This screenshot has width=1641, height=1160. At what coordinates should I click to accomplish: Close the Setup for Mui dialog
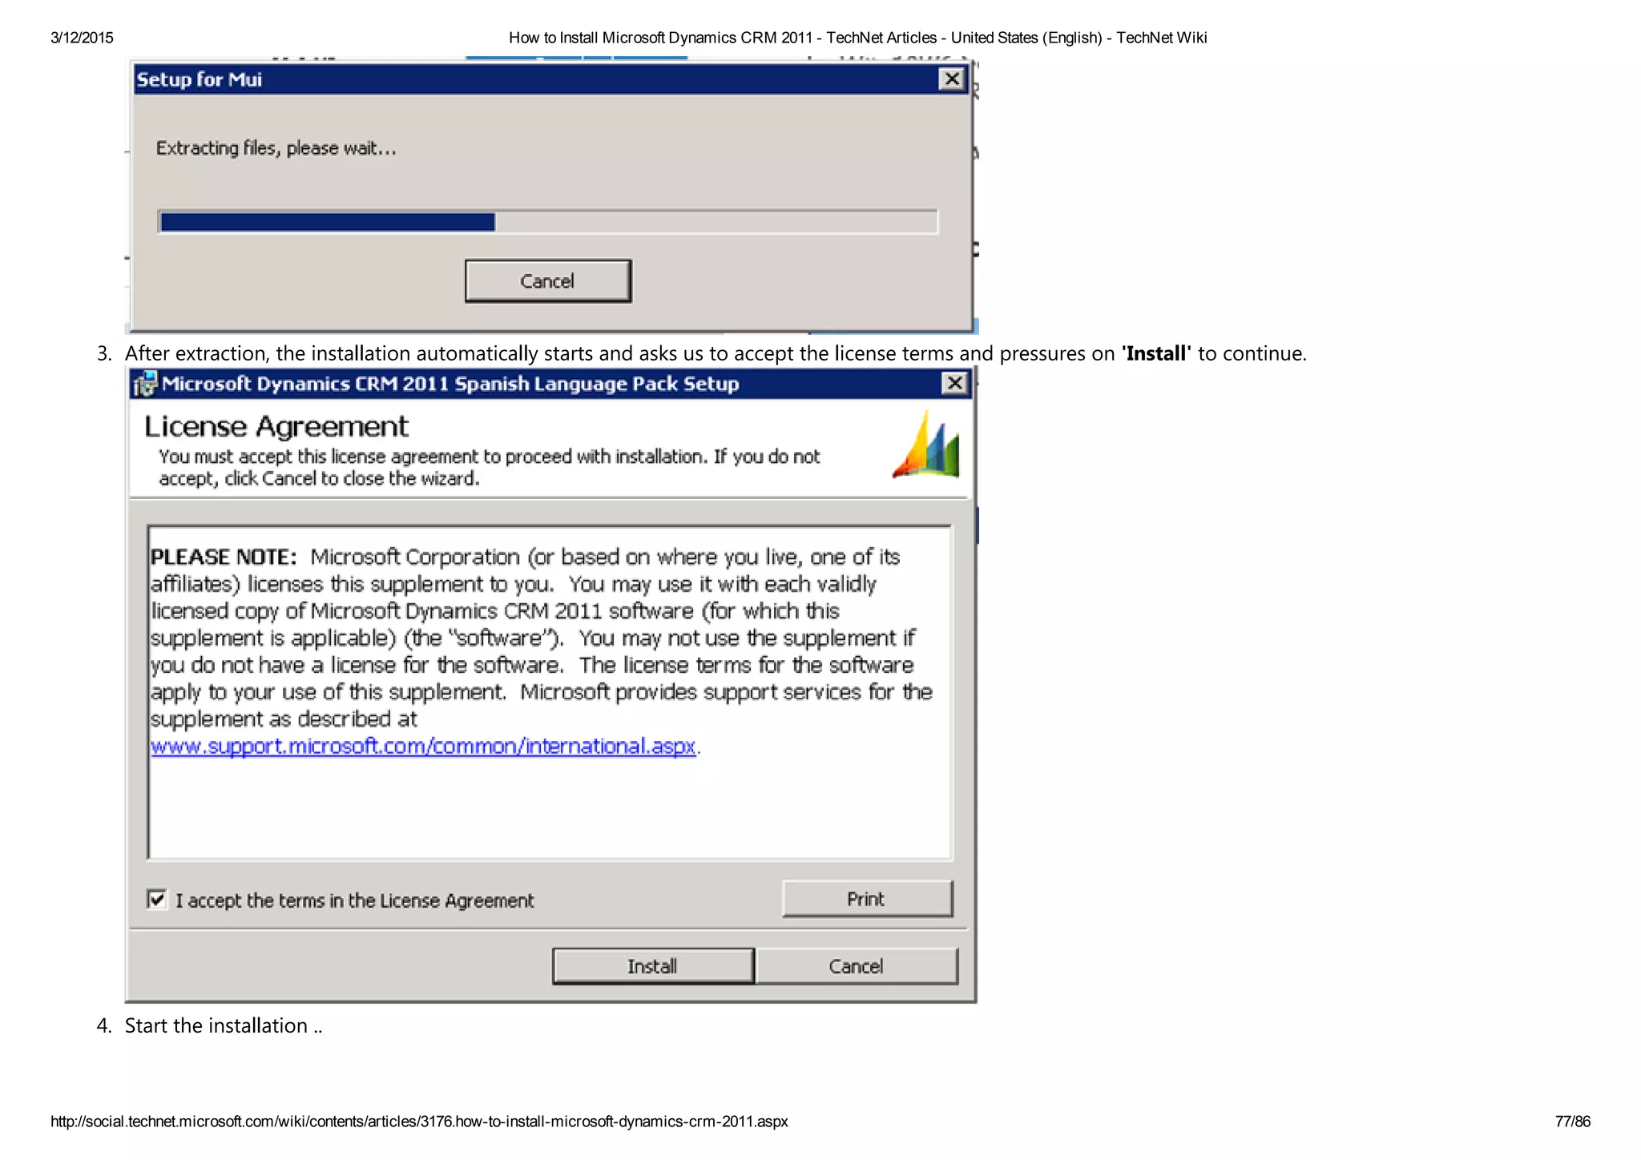951,79
